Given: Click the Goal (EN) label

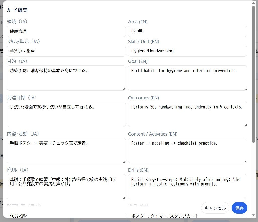Looking at the screenshot, I should (x=138, y=61).
